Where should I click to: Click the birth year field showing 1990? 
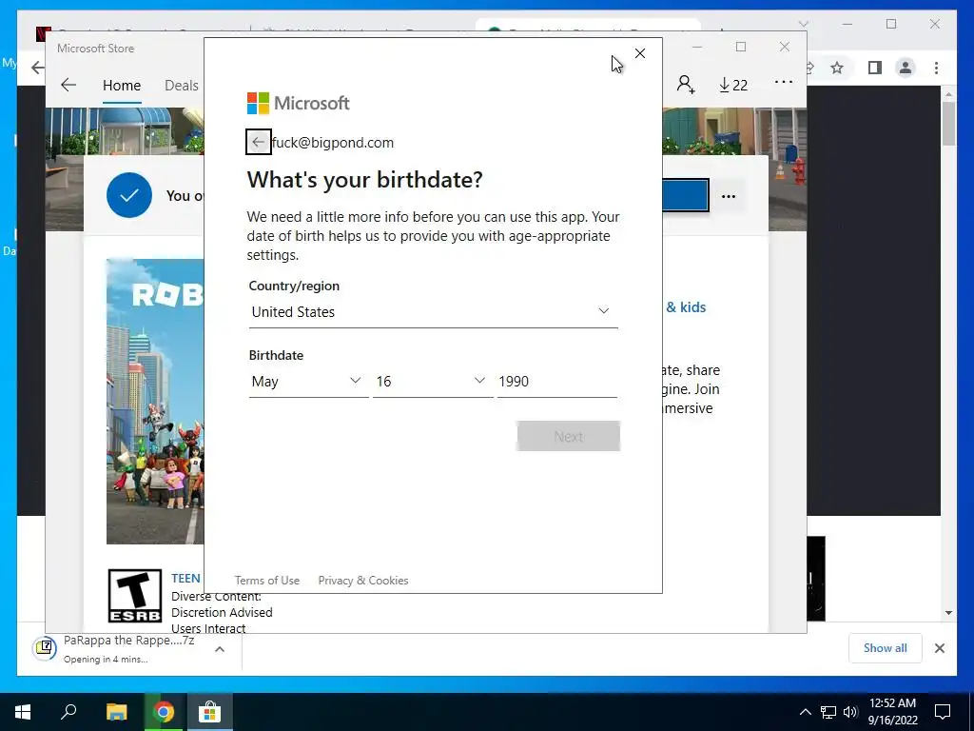(x=557, y=381)
